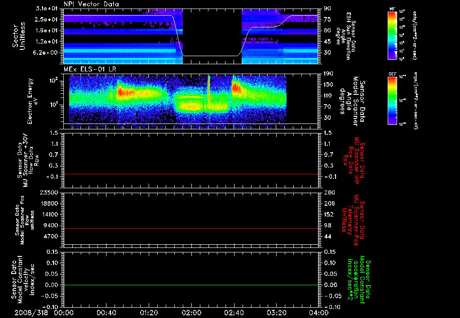Click the 'ergs/(cm**2-sr-sec-eV)' colorbar unit label

(416, 100)
